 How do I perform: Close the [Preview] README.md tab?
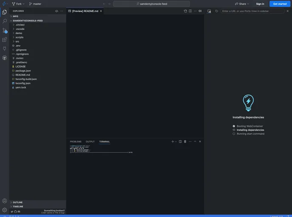pos(101,11)
